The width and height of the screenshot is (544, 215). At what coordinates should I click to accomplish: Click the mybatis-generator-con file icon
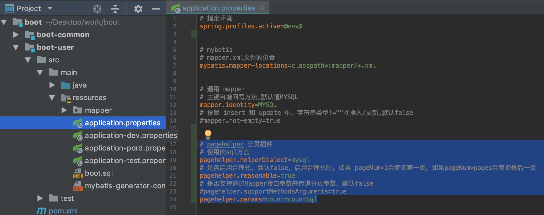(x=78, y=186)
